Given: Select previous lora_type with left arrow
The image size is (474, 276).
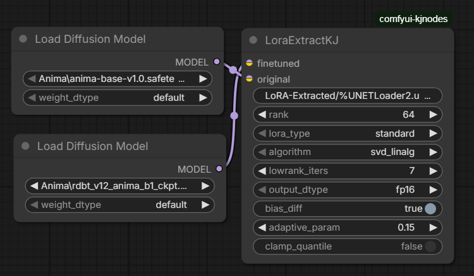Looking at the screenshot, I should point(262,134).
